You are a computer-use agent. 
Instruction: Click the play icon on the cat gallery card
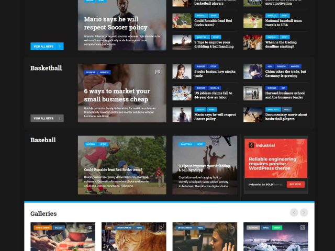161,228
